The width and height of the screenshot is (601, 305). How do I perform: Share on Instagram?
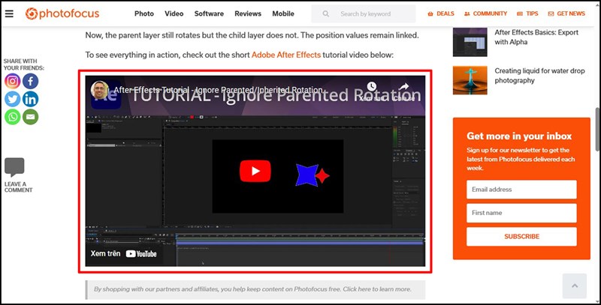tap(13, 81)
